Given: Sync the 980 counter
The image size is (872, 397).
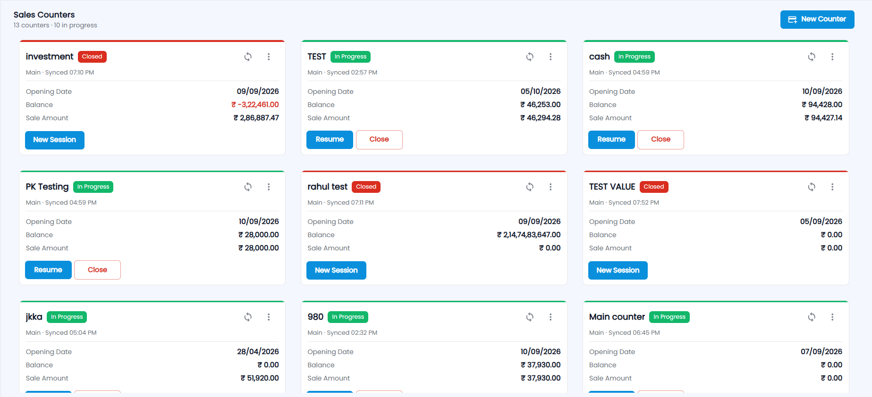Looking at the screenshot, I should click(x=530, y=317).
